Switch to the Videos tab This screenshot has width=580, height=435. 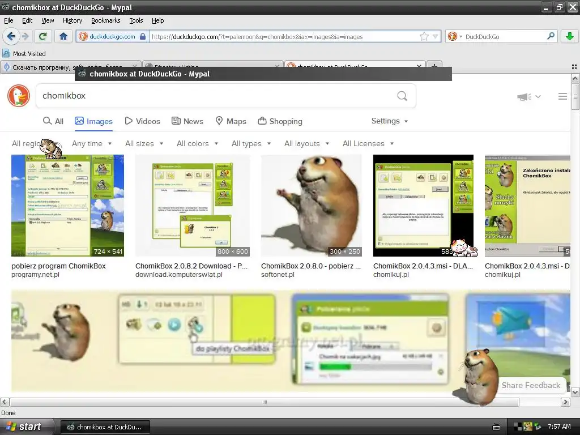(x=142, y=121)
